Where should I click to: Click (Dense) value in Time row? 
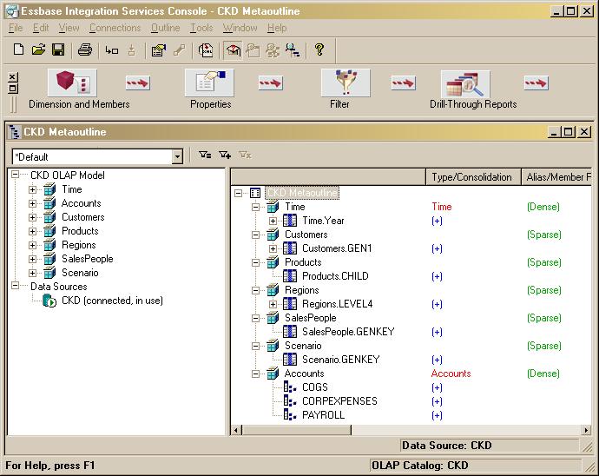[543, 207]
